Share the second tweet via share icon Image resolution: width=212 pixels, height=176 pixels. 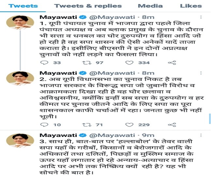pos(172,125)
